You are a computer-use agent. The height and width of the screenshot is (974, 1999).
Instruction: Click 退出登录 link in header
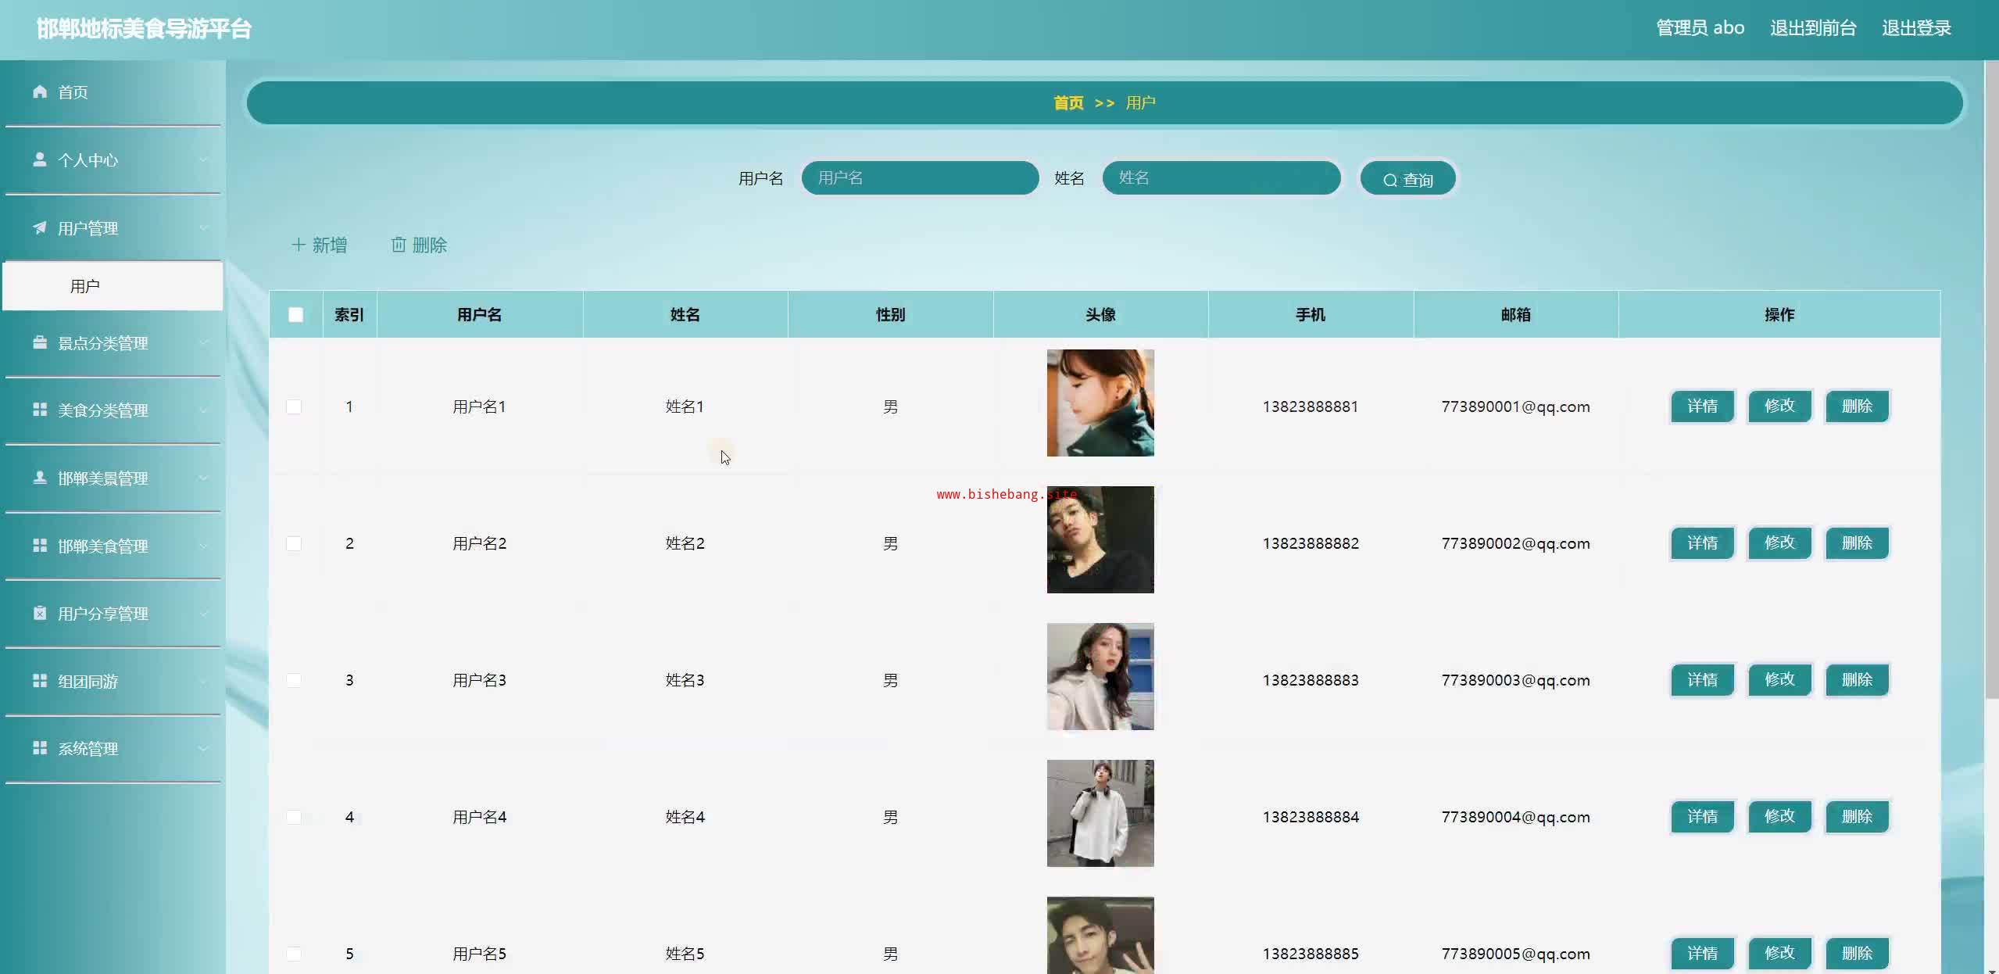[x=1916, y=28]
